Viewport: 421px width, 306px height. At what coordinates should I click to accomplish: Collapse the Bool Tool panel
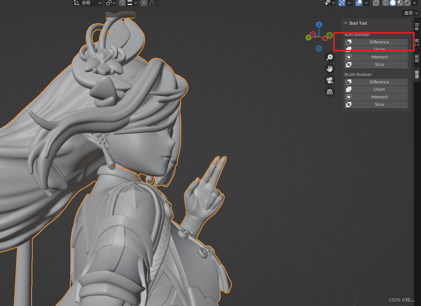point(346,23)
